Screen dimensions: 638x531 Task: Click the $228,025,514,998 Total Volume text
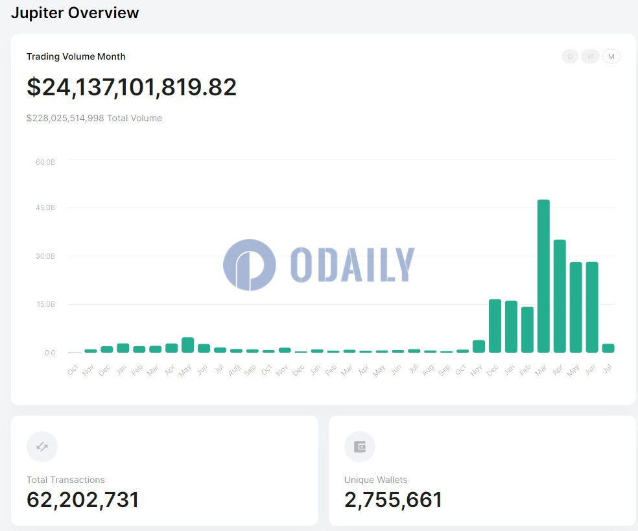tap(94, 118)
